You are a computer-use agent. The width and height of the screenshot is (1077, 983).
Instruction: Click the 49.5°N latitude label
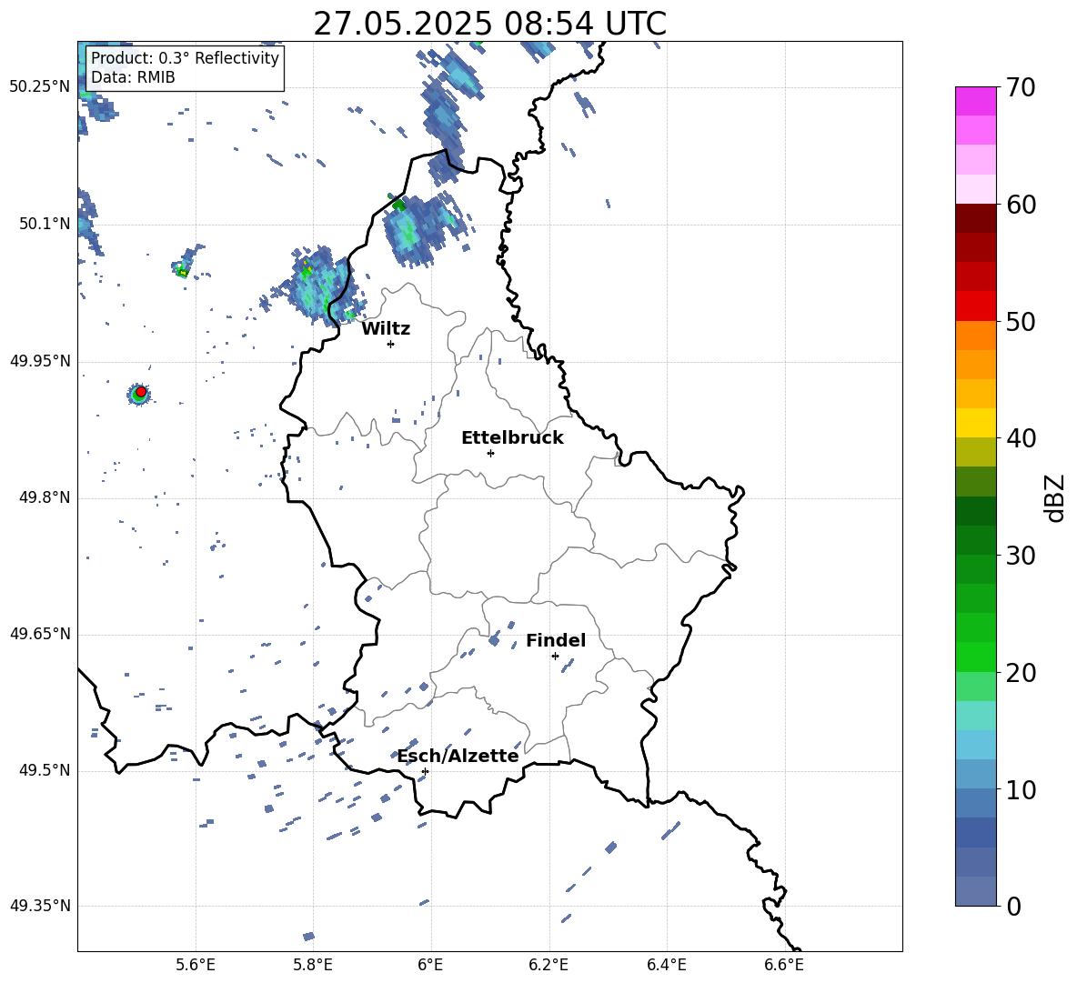[45, 770]
